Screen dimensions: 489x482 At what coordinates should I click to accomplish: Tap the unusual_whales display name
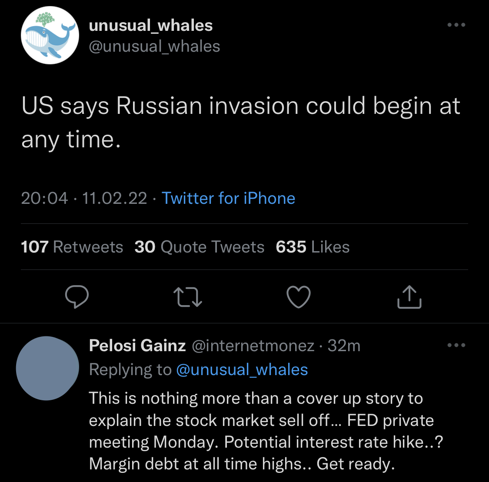coord(151,25)
